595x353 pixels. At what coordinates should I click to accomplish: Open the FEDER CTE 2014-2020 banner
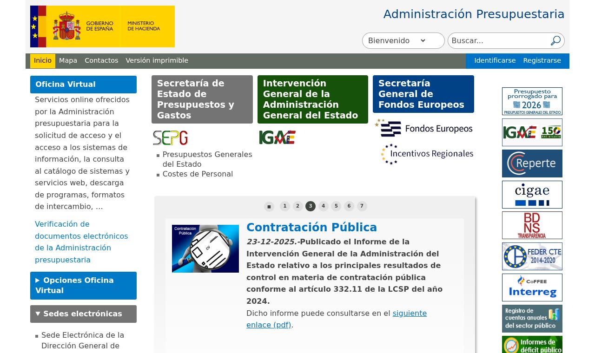click(x=532, y=256)
